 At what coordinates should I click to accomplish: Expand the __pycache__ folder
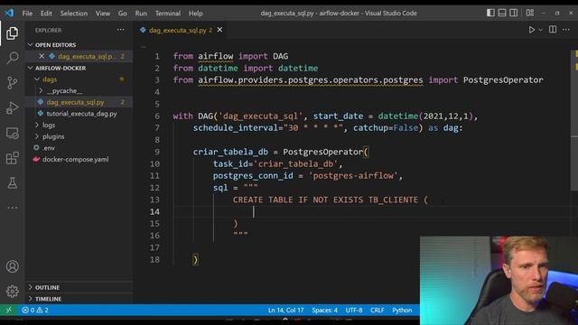[x=64, y=90]
